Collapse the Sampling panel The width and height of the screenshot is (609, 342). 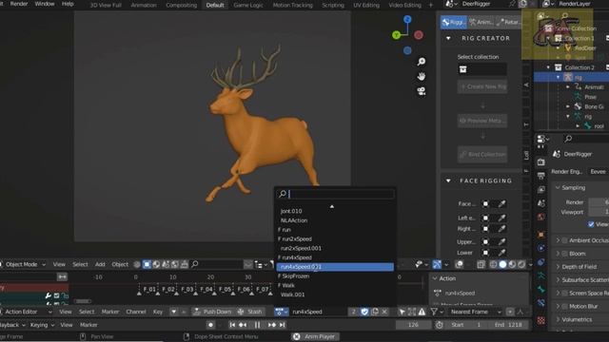(558, 188)
